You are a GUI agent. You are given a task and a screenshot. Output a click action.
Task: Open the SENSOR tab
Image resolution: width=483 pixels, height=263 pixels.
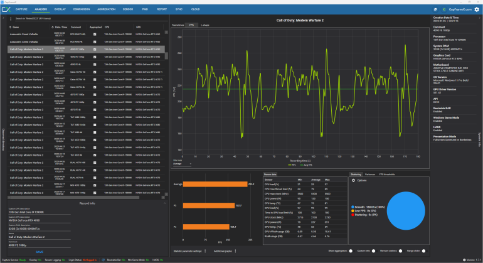128,9
